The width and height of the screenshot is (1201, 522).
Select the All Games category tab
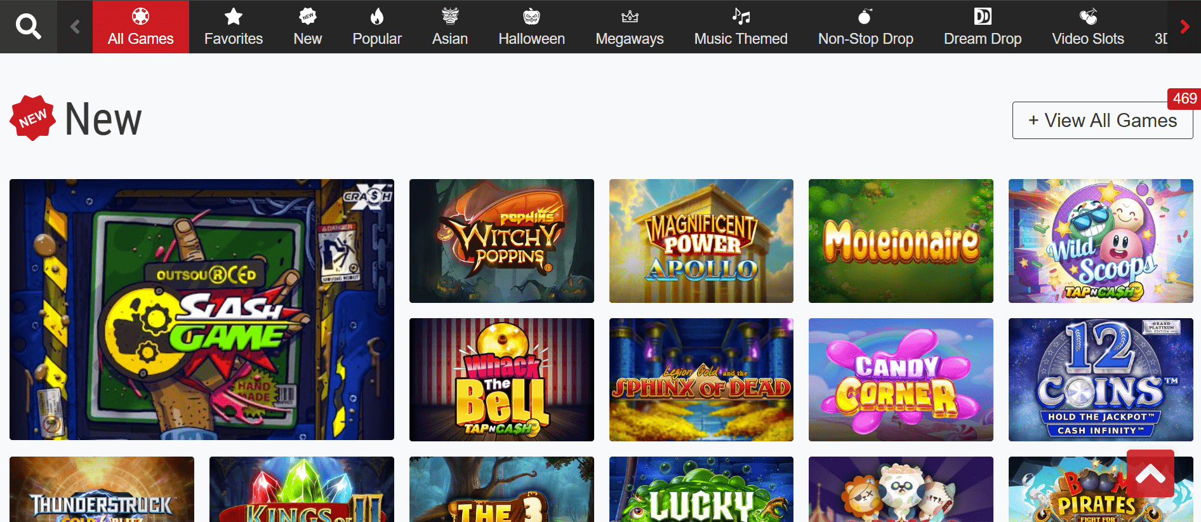(x=140, y=27)
